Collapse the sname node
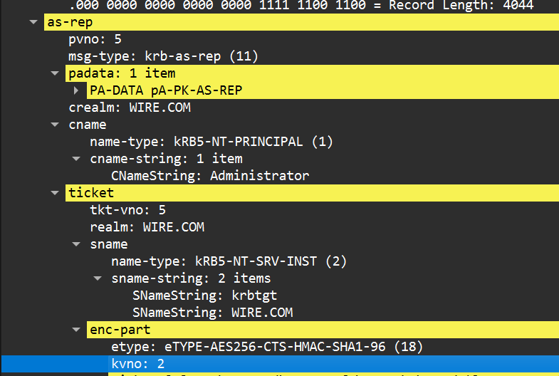Image resolution: width=559 pixels, height=376 pixels. 76,244
